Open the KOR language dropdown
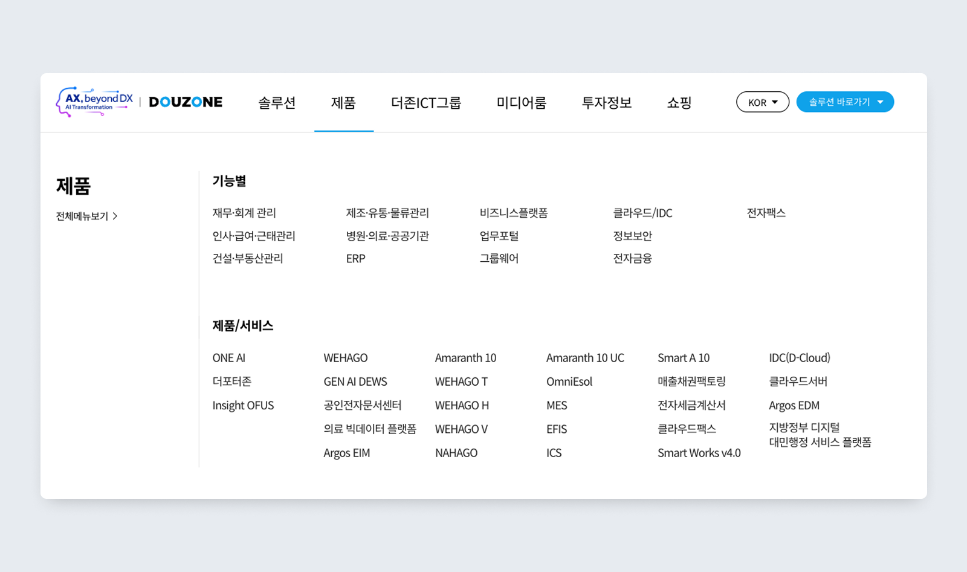 point(762,102)
